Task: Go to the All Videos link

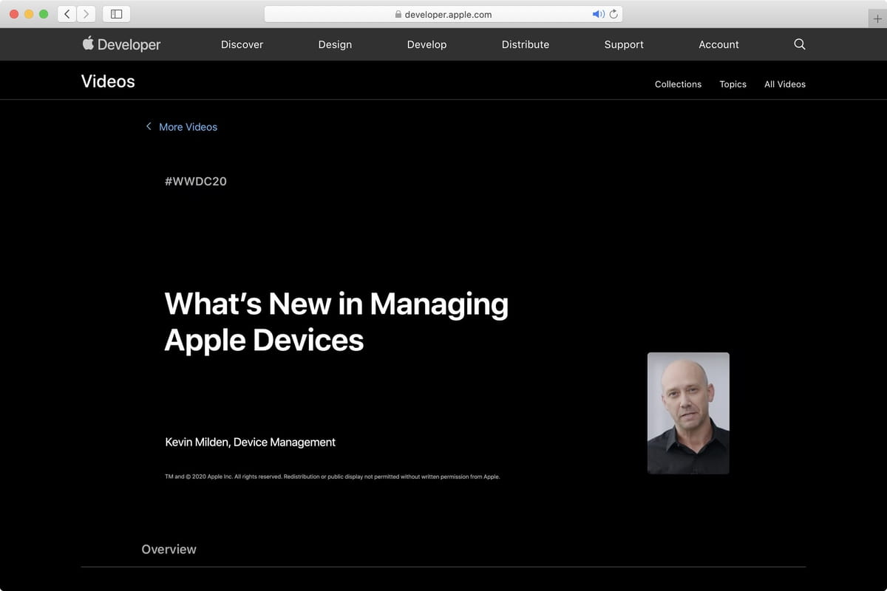Action: click(785, 84)
